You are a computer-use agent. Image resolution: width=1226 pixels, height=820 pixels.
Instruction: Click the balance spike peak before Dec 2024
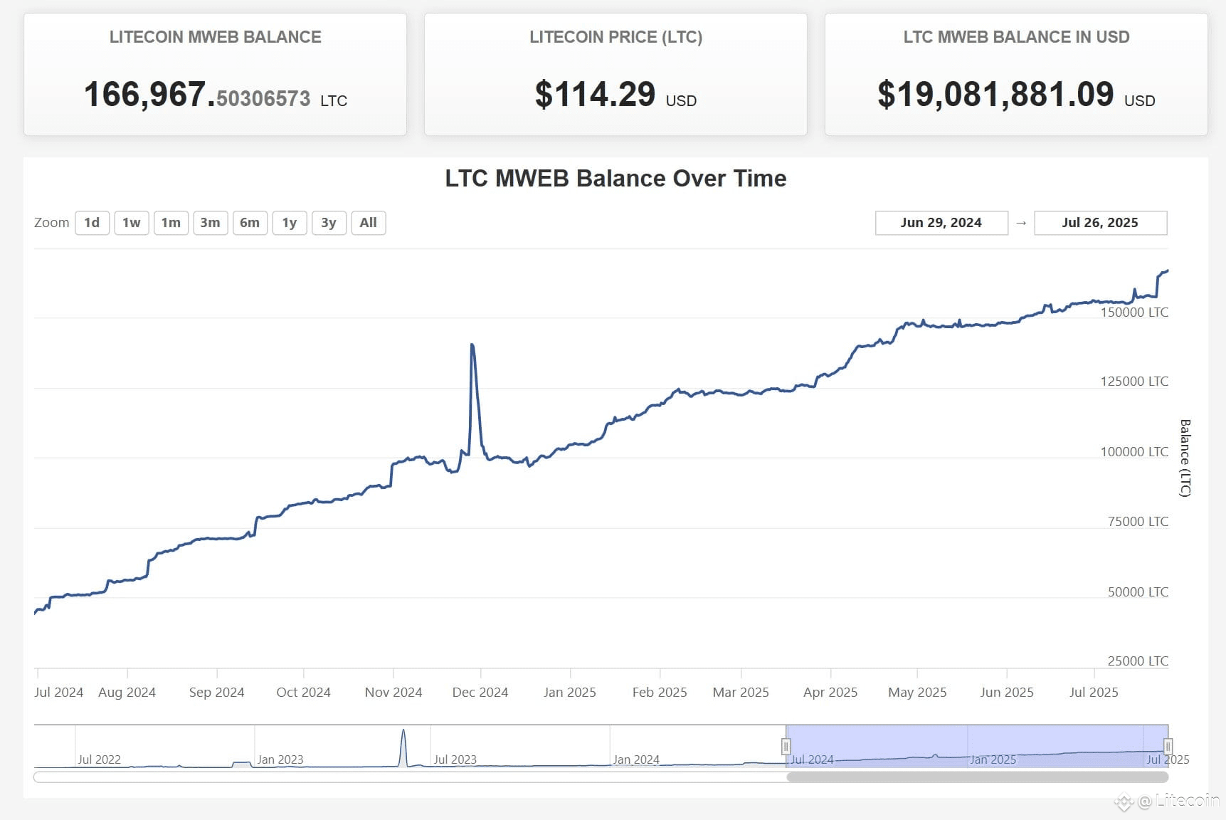(472, 345)
